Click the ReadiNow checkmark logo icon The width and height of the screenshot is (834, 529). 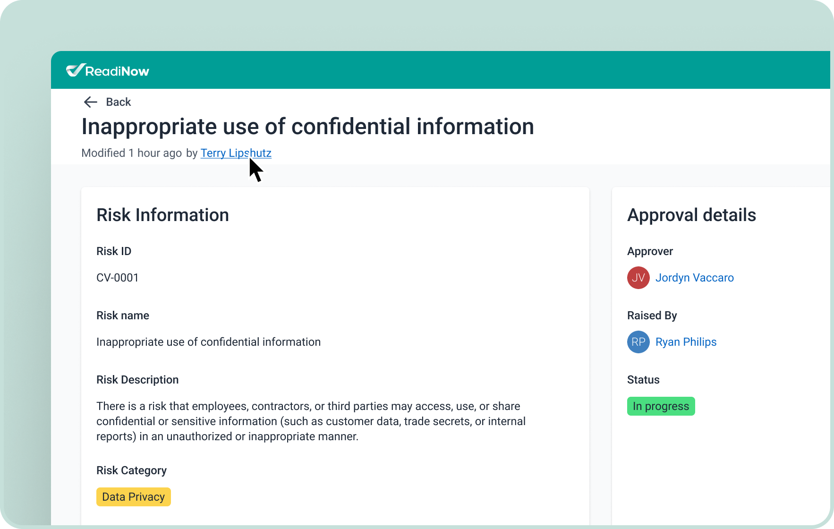coord(76,70)
